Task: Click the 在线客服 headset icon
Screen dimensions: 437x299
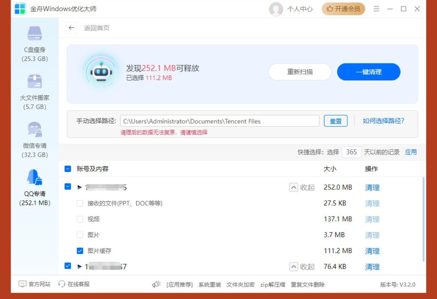Action: 62,284
